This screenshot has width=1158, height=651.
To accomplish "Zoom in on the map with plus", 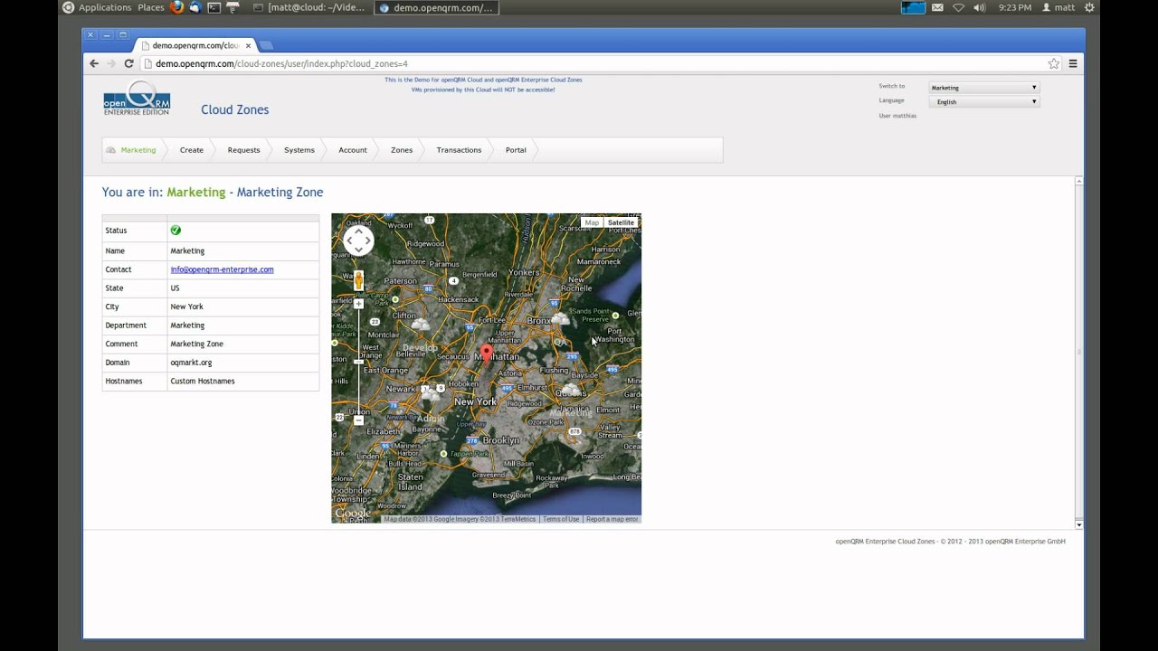I will (x=358, y=304).
